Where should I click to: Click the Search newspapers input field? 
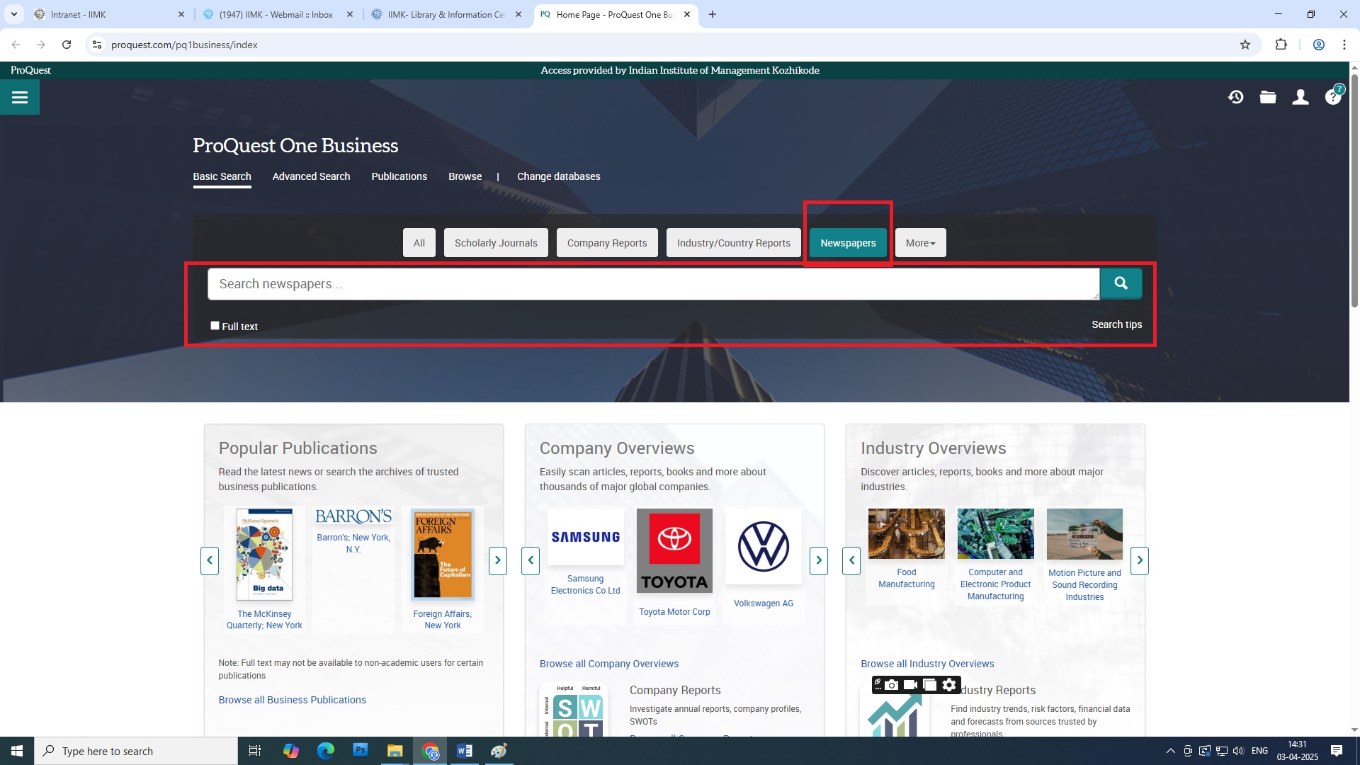click(652, 284)
